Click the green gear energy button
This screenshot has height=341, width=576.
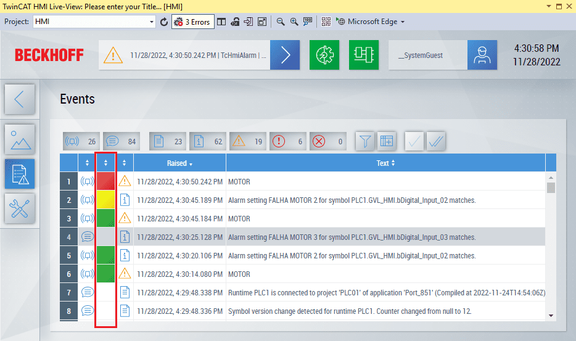pos(324,55)
